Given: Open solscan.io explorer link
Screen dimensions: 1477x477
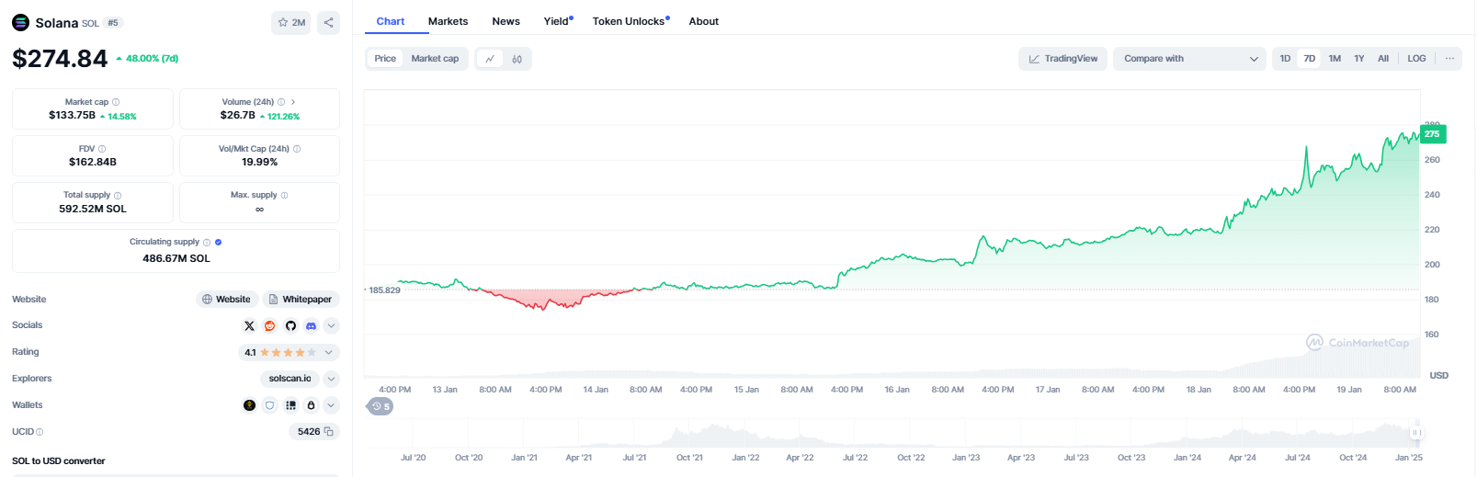Looking at the screenshot, I should click(290, 379).
